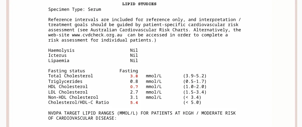Image resolution: width=302 pixels, height=127 pixels.
Task: Click the Fasting status value
Action: [x=129, y=71]
